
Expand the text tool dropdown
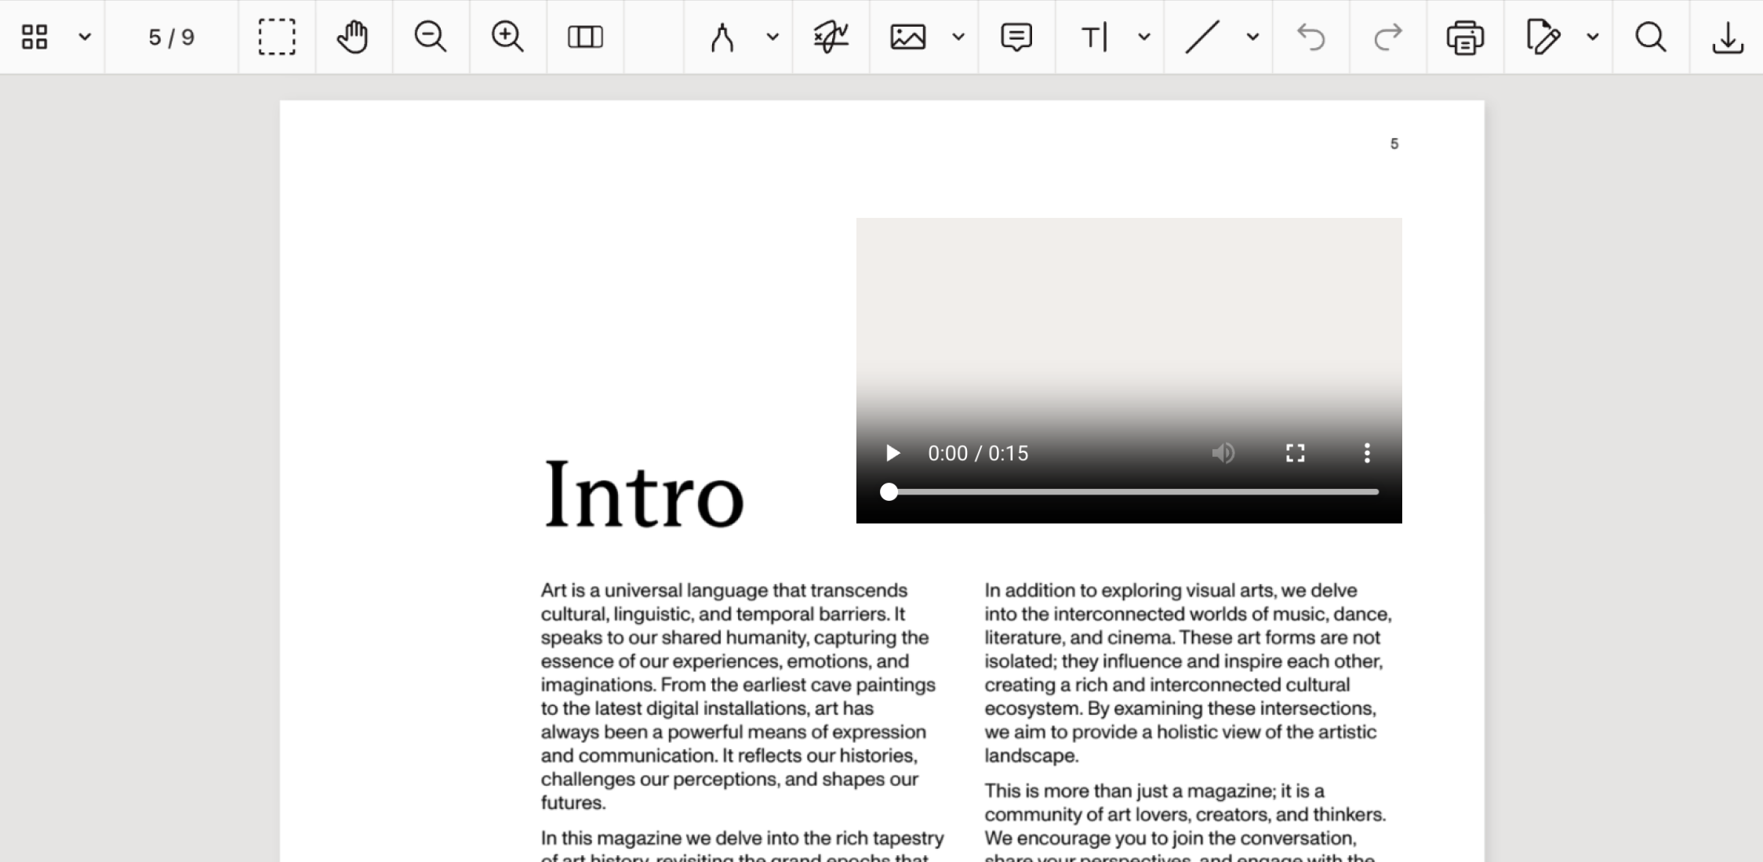pos(1143,36)
